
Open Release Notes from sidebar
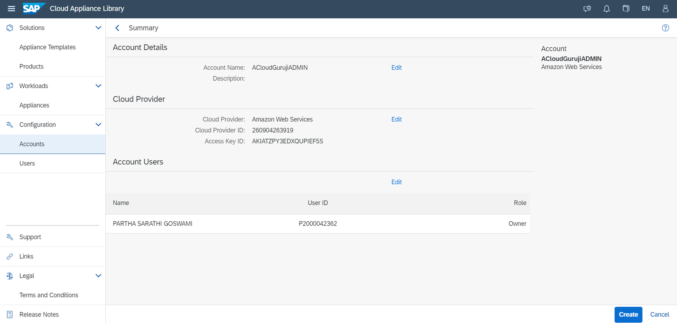[39, 315]
